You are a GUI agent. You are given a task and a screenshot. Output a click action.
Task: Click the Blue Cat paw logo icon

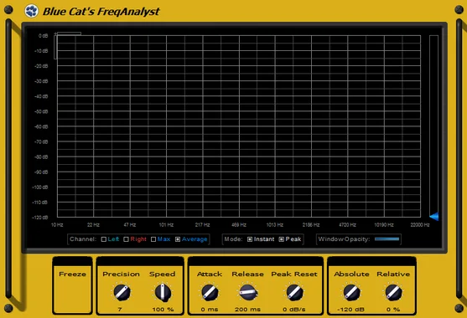pos(31,11)
